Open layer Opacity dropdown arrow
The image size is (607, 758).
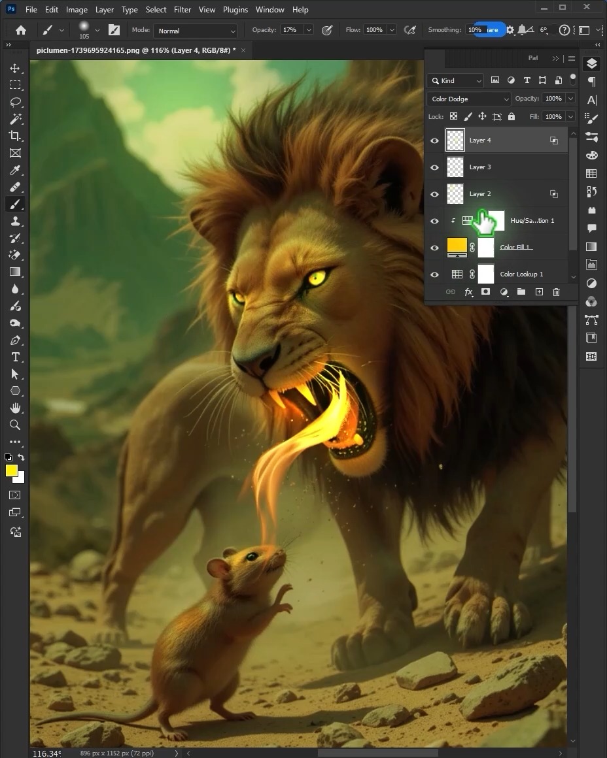click(570, 98)
